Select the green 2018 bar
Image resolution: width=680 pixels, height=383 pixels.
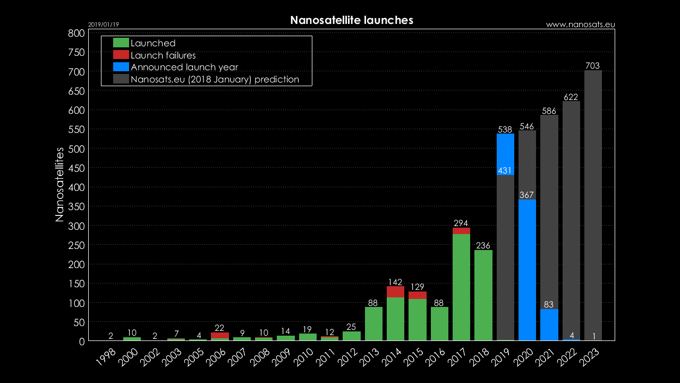[483, 295]
